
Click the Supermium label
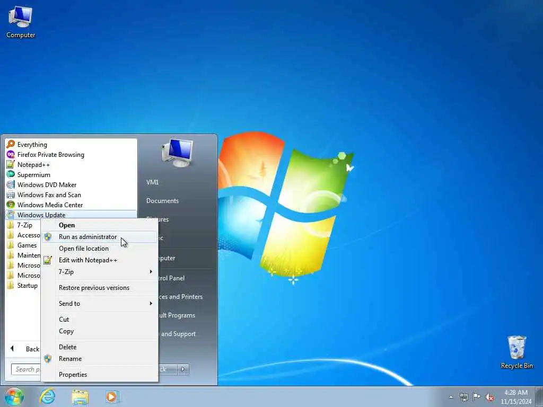pos(34,175)
